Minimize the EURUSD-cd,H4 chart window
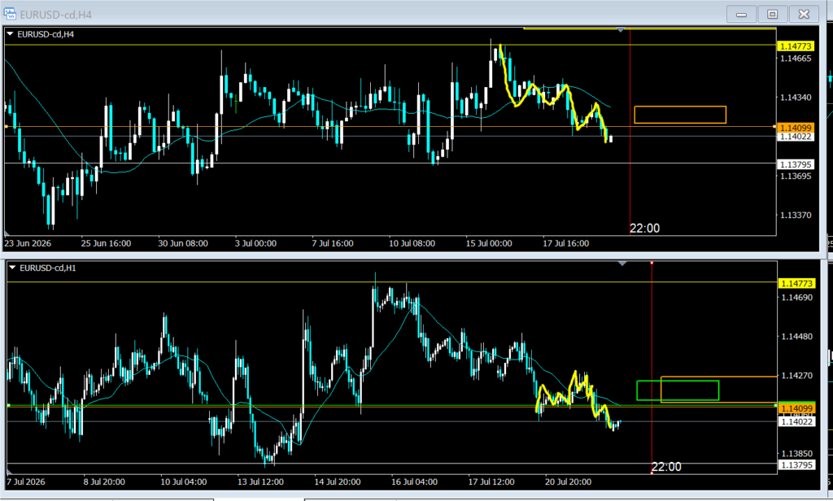 click(741, 15)
